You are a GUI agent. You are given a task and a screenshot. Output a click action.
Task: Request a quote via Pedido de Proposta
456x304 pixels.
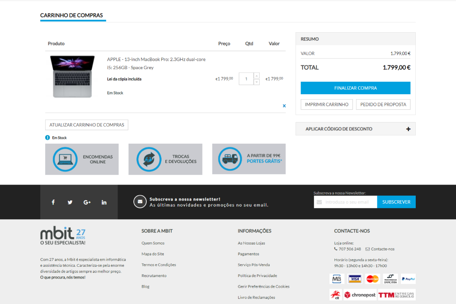coord(383,104)
